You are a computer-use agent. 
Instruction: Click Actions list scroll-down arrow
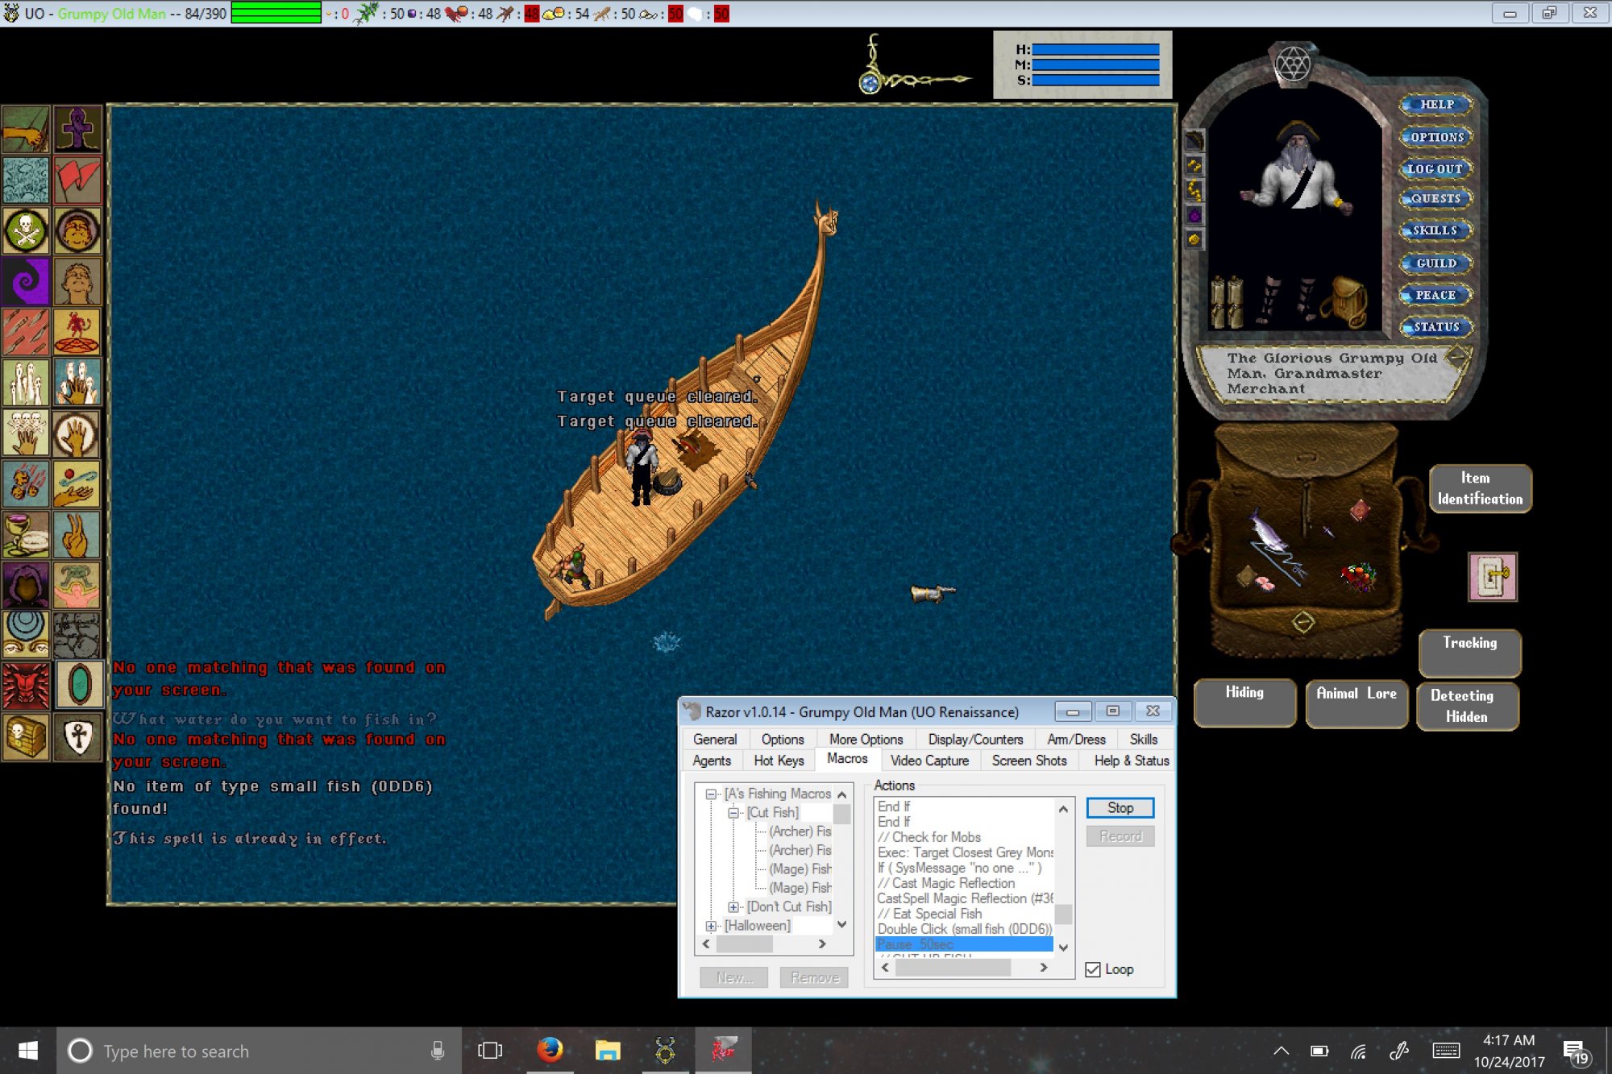[x=1063, y=947]
